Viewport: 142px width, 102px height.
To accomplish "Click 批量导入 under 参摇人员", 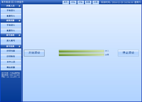I will point(11,16).
